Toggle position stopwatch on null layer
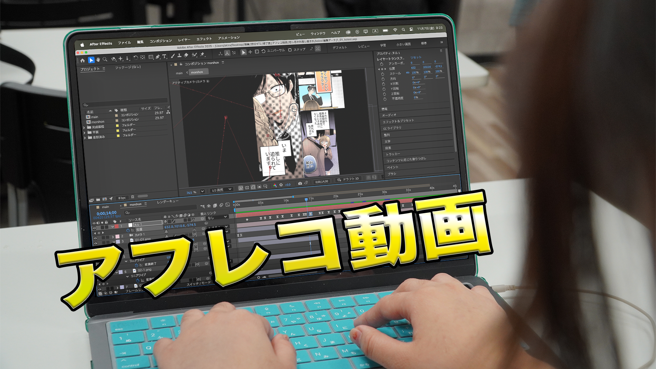The image size is (656, 369). 128,231
